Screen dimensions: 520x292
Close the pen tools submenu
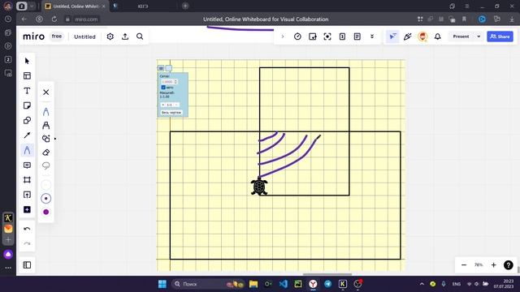click(x=46, y=92)
